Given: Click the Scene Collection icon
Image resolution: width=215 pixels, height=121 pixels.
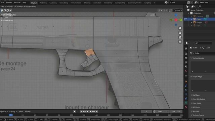Looking at the screenshot, I should coord(188,10).
